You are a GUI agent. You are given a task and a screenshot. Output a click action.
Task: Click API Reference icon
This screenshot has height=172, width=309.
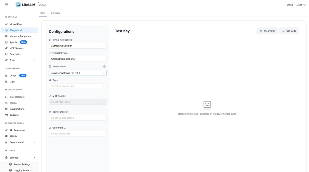(6, 130)
